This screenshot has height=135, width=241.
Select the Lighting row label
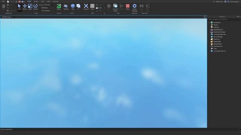click(x=216, y=27)
